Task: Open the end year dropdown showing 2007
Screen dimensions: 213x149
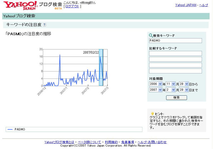Action: coord(155,90)
